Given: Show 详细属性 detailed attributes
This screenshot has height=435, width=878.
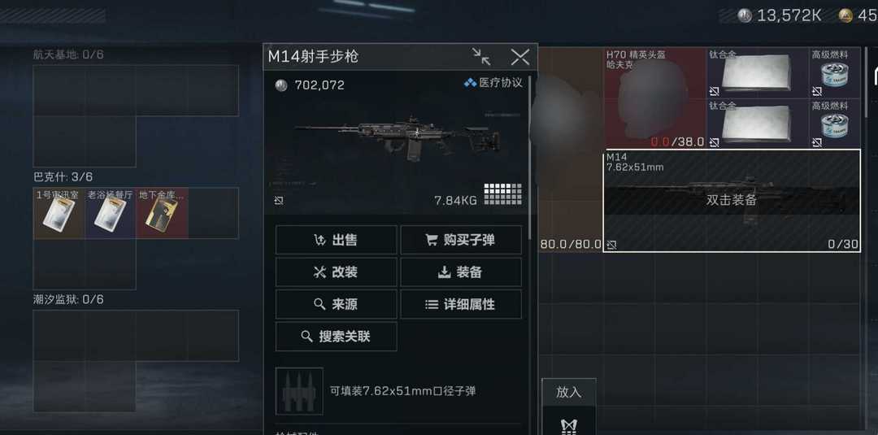Looking at the screenshot, I should [x=461, y=305].
